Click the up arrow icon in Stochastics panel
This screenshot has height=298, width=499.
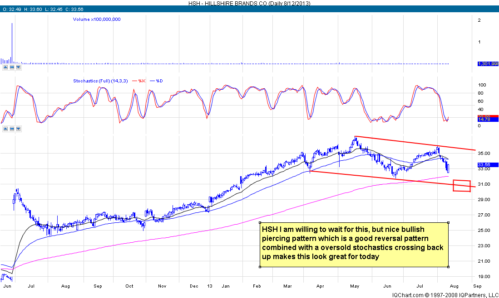pyautogui.click(x=5, y=129)
